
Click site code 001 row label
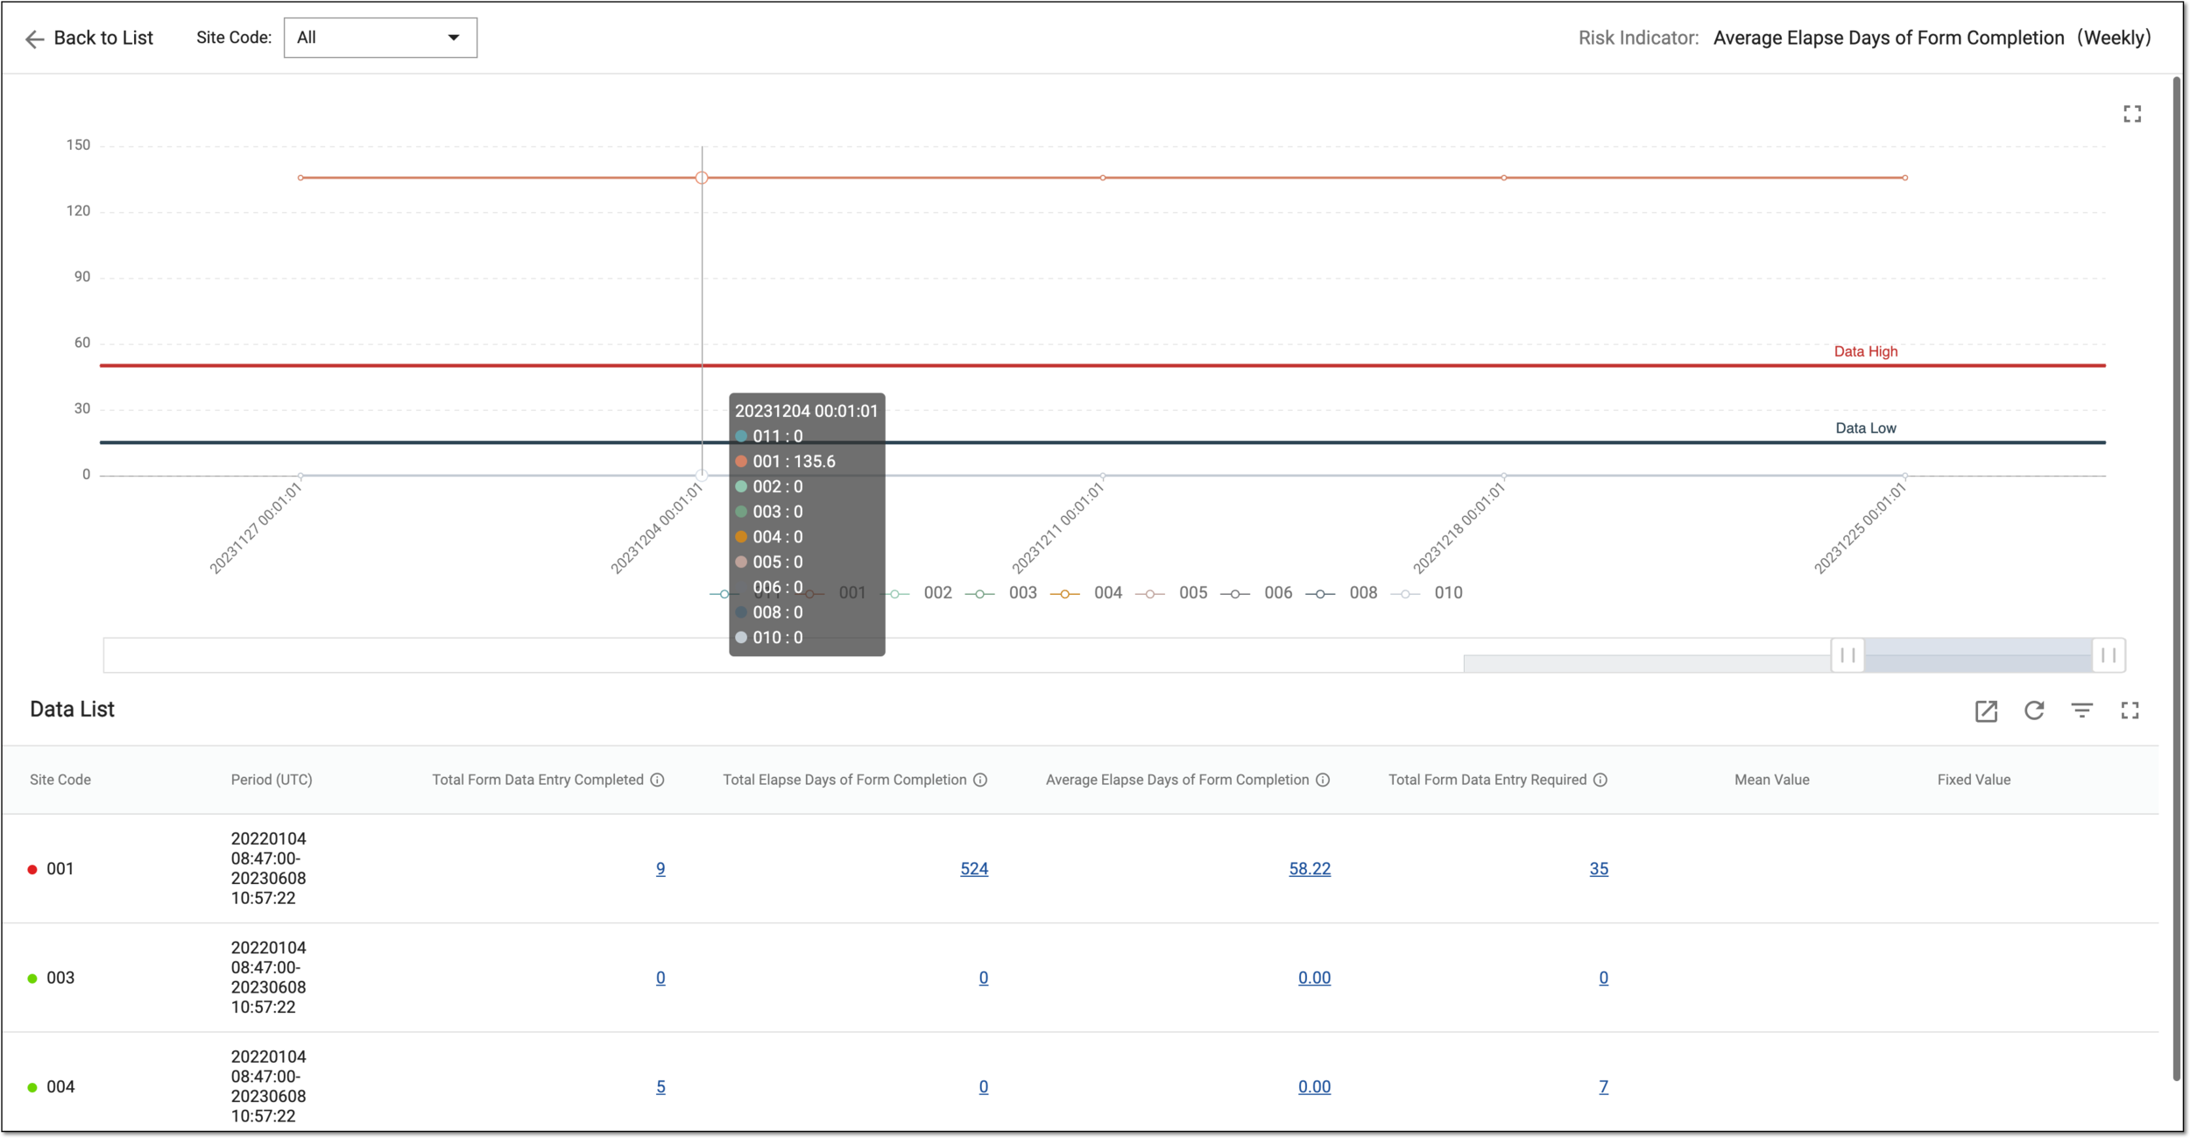click(x=60, y=869)
